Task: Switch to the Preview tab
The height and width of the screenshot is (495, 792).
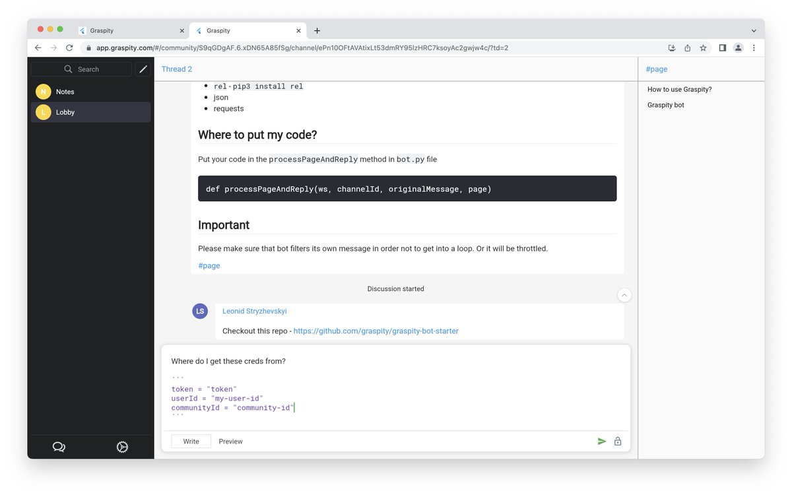Action: (x=231, y=442)
